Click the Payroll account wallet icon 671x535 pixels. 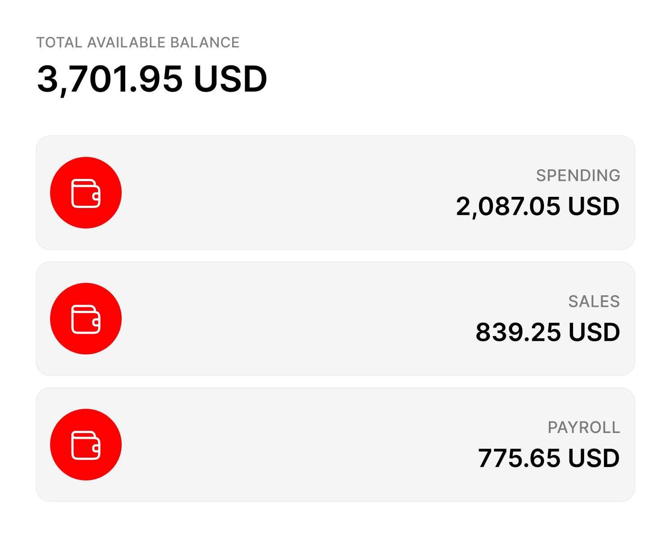86,445
